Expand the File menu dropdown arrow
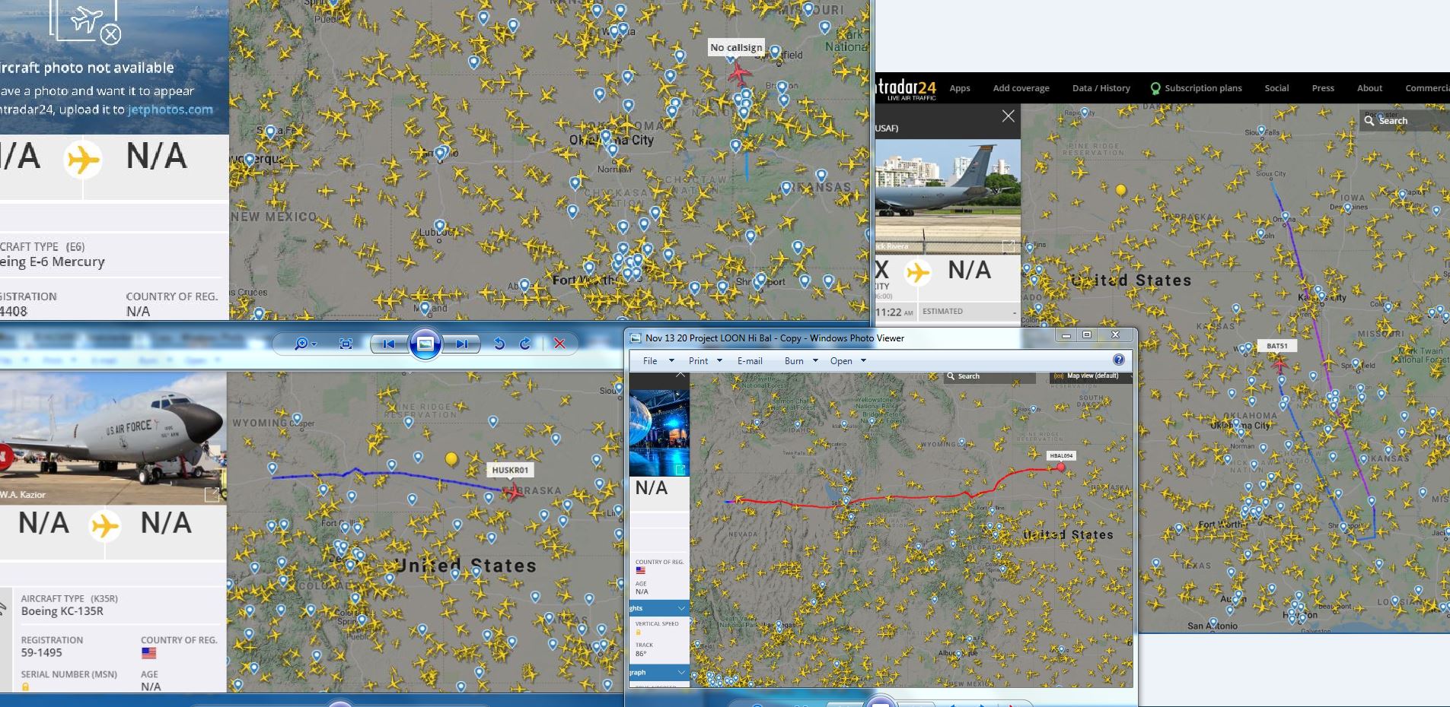This screenshot has width=1450, height=707. coord(671,361)
